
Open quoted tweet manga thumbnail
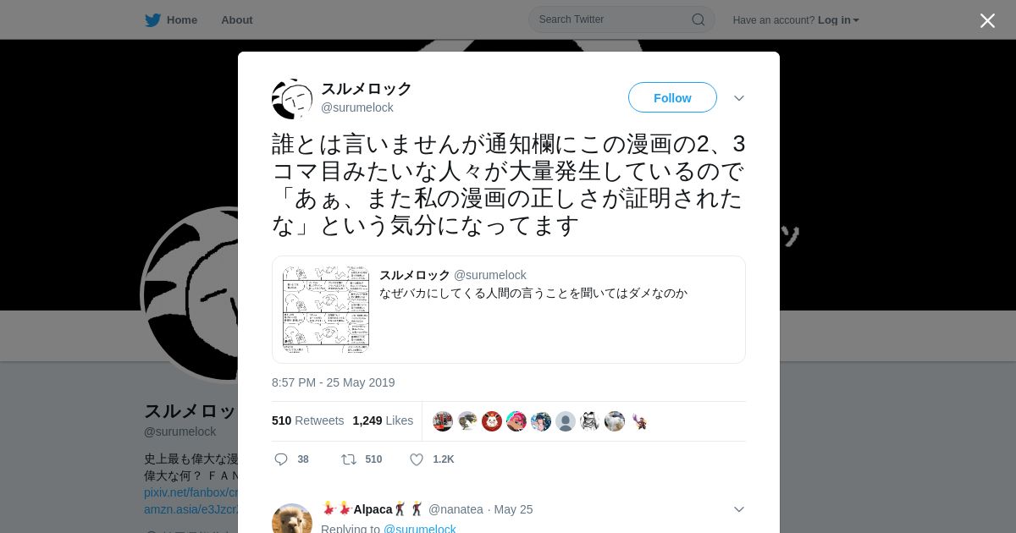click(326, 310)
